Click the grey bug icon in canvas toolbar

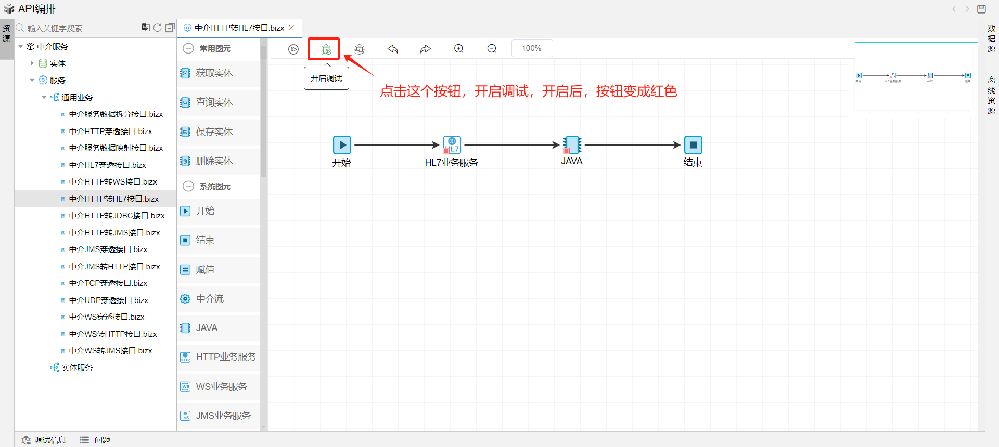coord(360,49)
